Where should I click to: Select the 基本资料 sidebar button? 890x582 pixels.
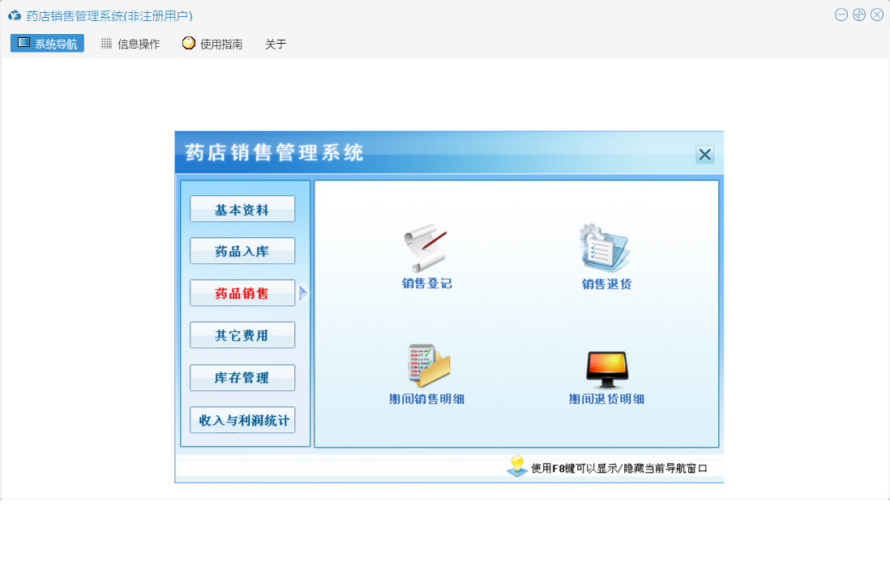(242, 209)
